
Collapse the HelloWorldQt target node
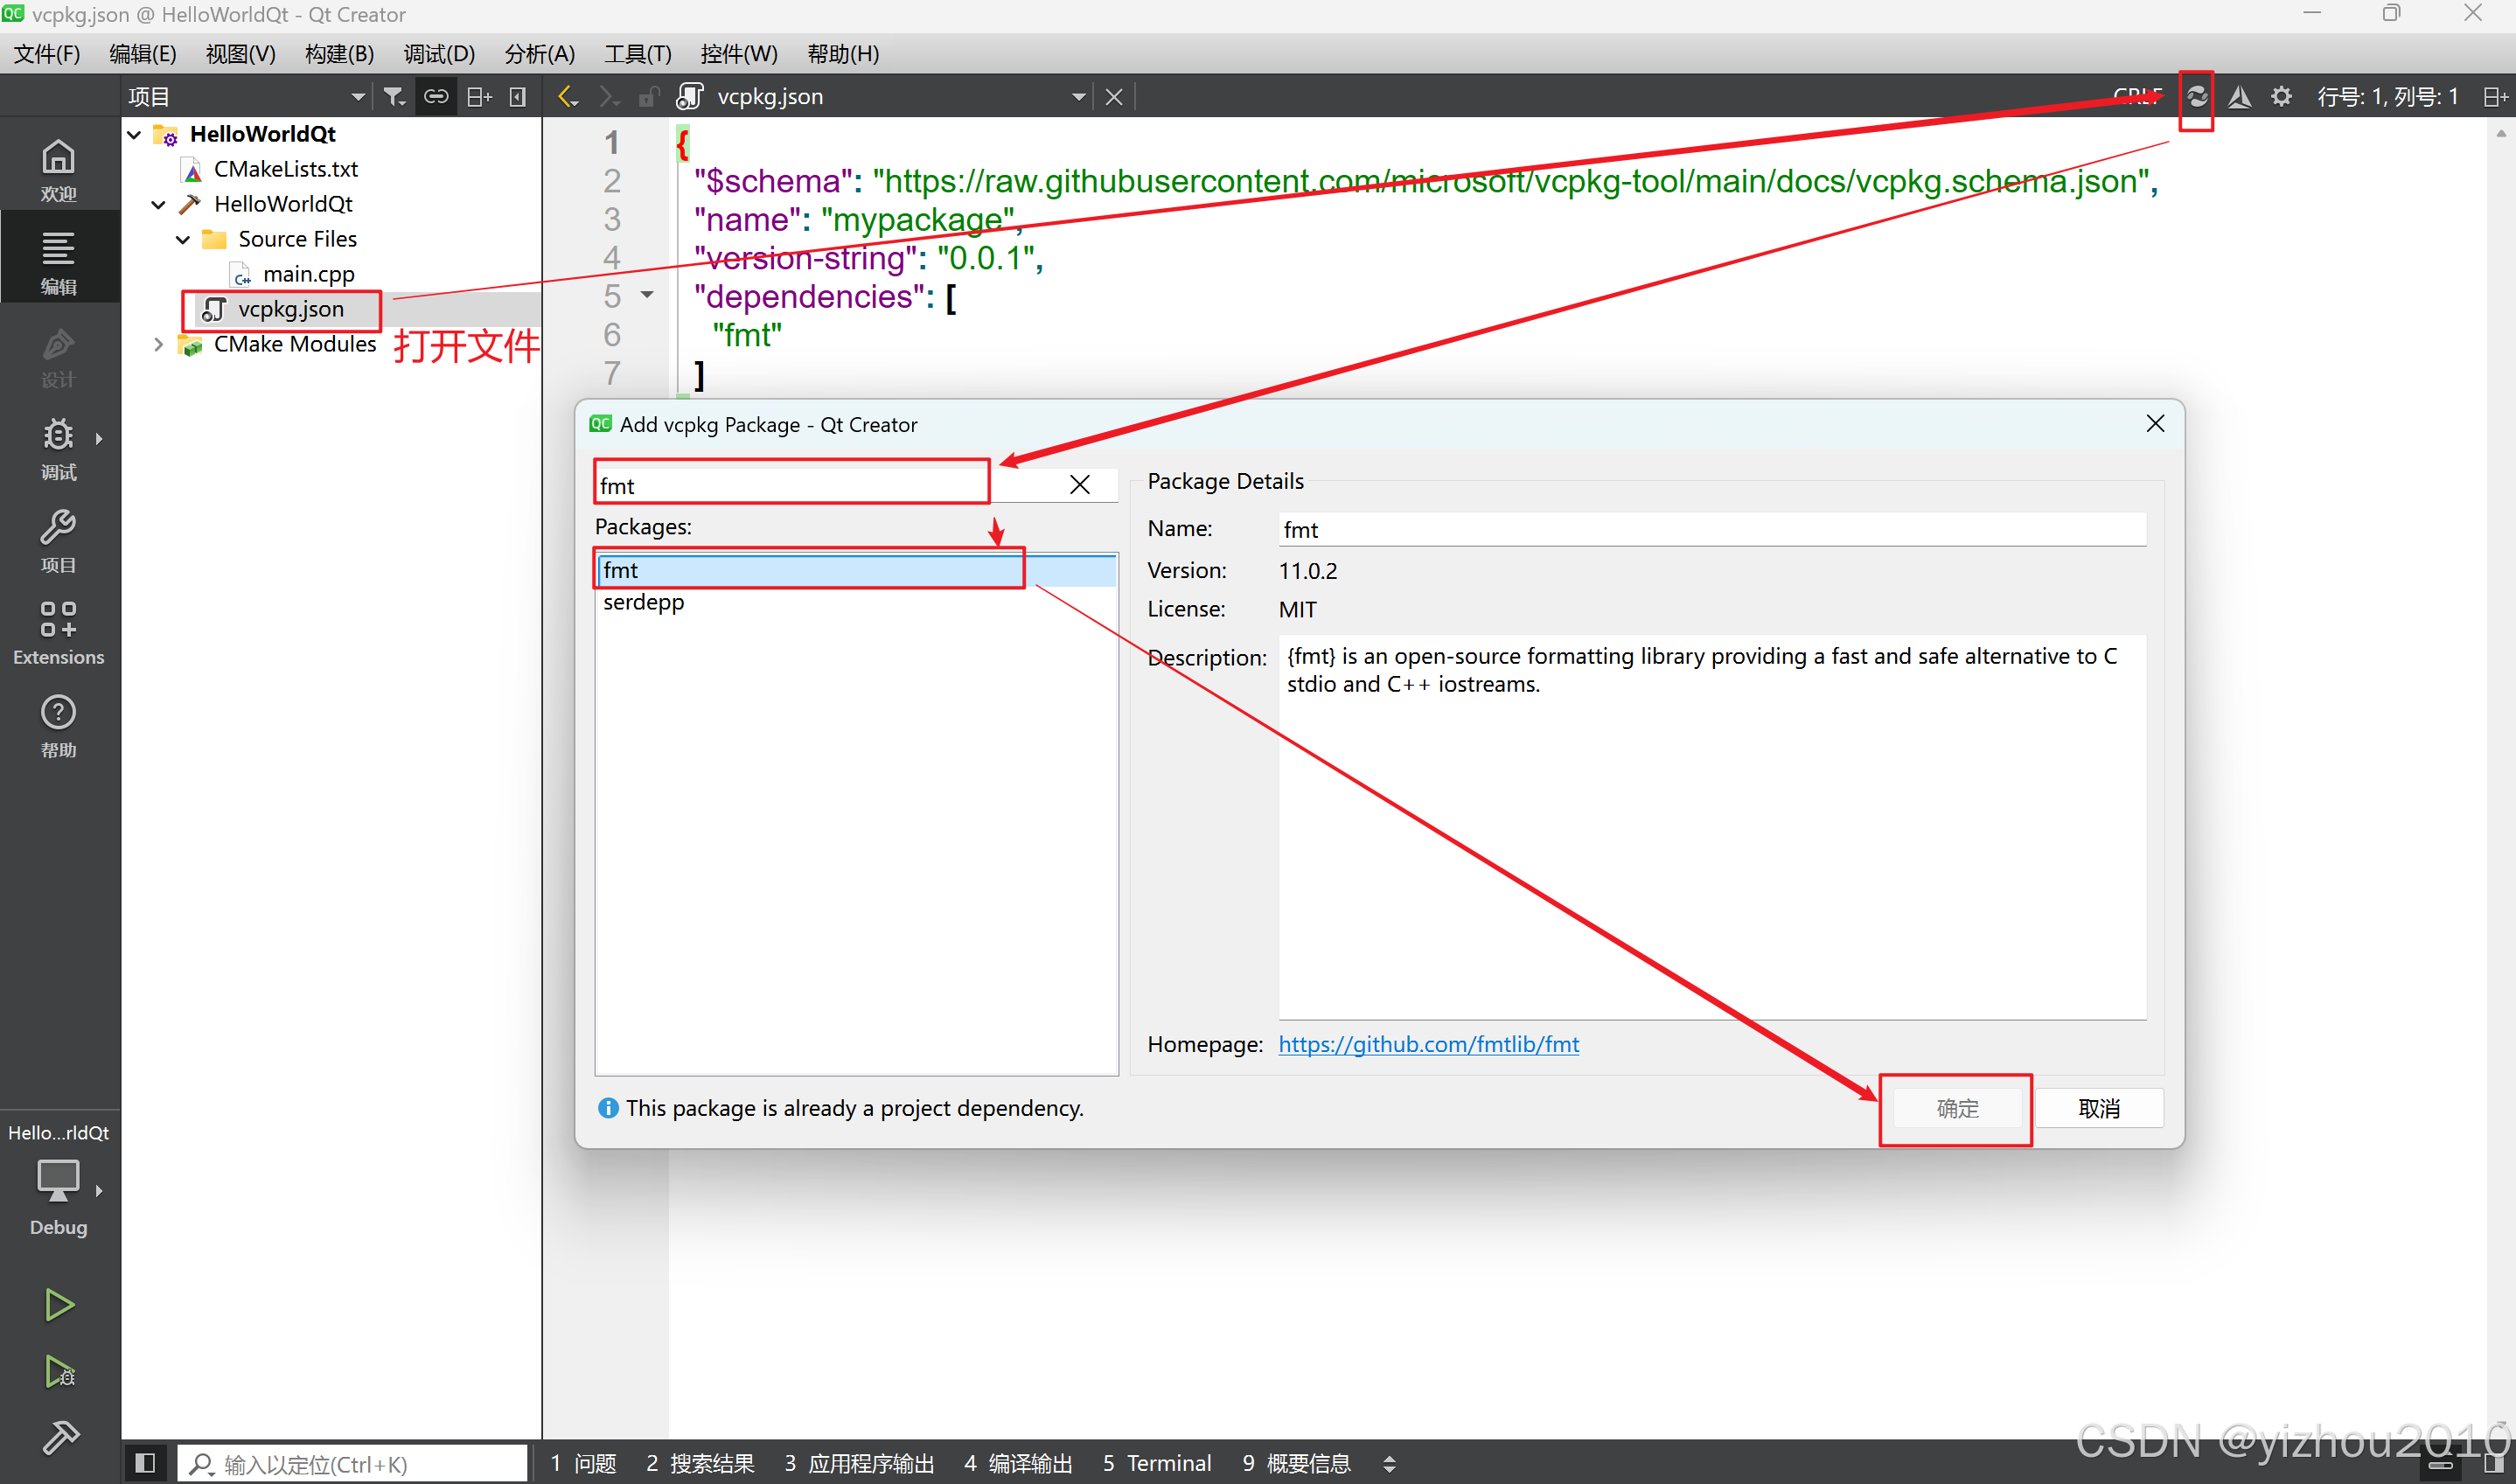pyautogui.click(x=158, y=204)
